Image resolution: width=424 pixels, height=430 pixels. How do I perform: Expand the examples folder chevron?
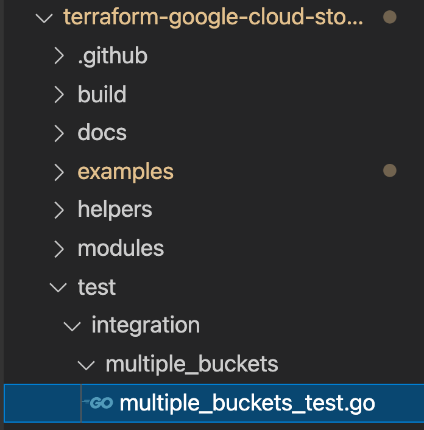pyautogui.click(x=58, y=172)
